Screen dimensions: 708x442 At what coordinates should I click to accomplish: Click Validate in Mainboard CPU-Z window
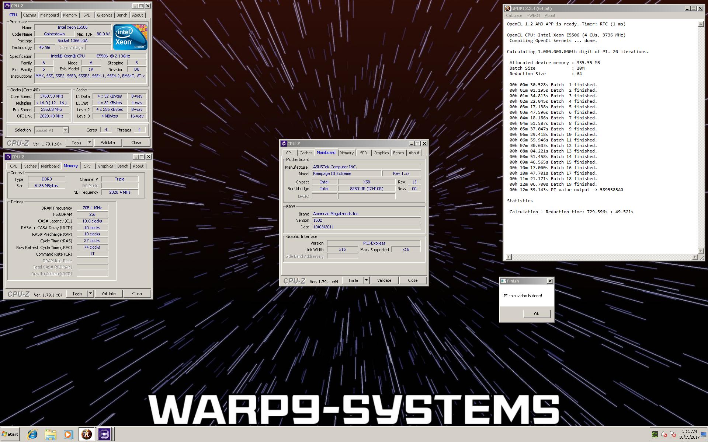(384, 280)
